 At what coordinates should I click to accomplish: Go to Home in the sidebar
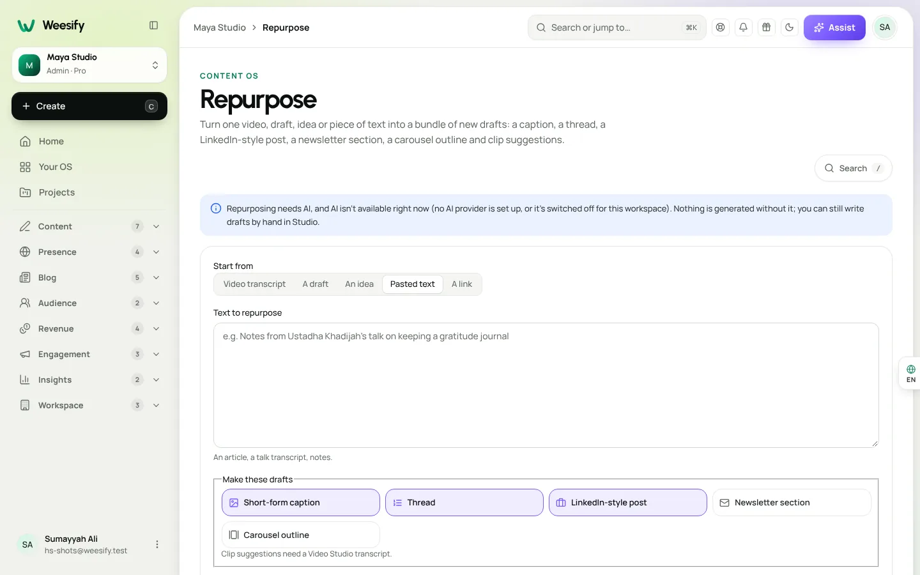89,141
